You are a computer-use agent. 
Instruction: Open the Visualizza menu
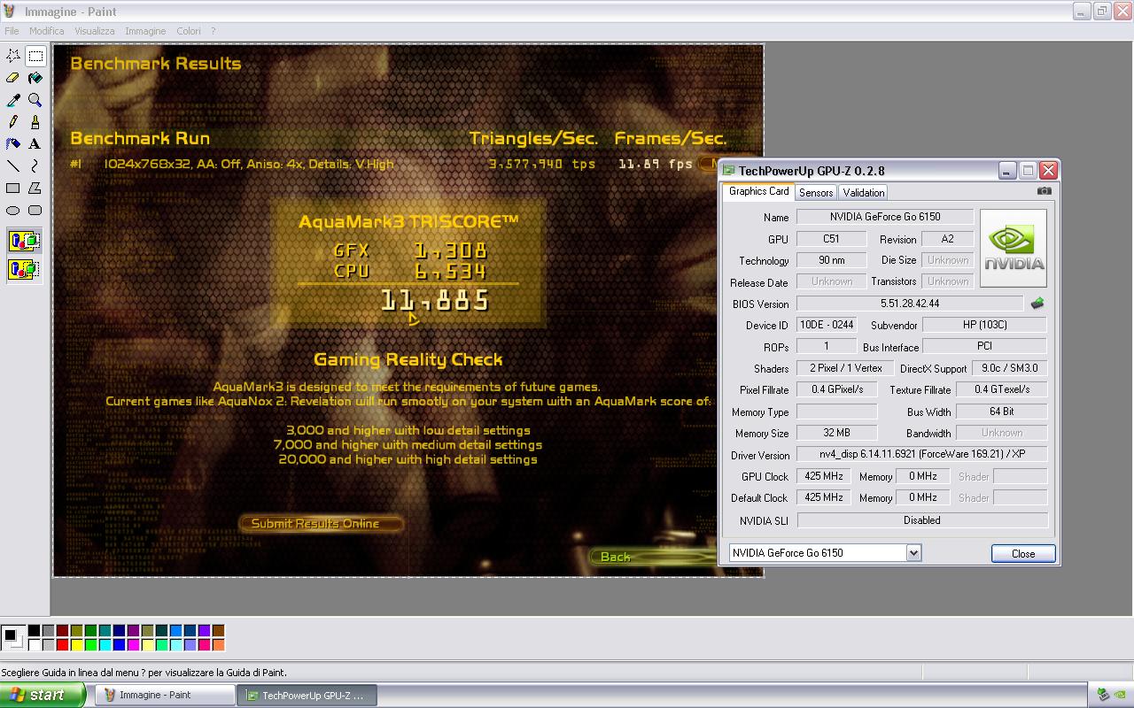tap(95, 31)
